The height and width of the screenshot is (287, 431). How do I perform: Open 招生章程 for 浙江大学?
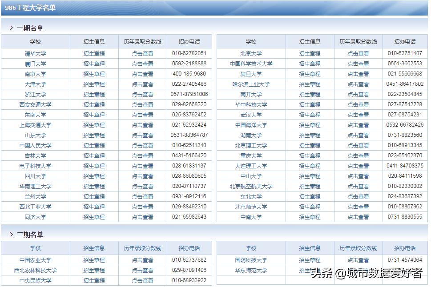point(94,95)
